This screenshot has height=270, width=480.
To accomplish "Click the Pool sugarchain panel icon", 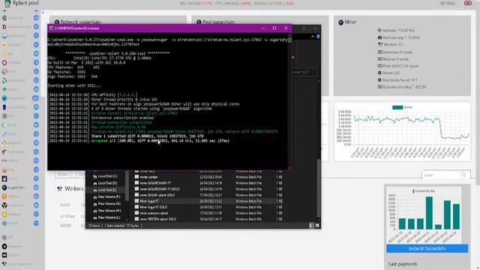I will click(199, 22).
